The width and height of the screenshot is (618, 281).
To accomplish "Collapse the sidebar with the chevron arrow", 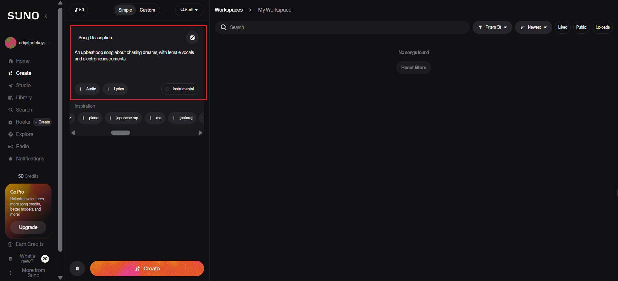I will point(46,16).
